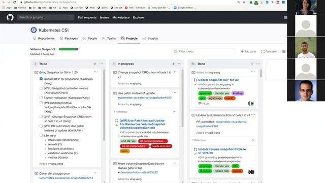Click the Filter cards field
This screenshot has height=183, width=325.
(x=204, y=51)
